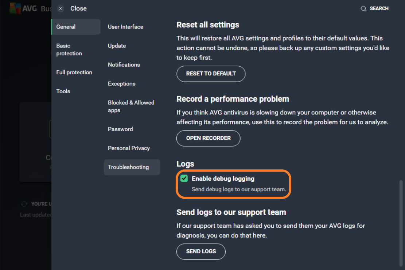Open Personal Privacy settings

[x=129, y=148]
